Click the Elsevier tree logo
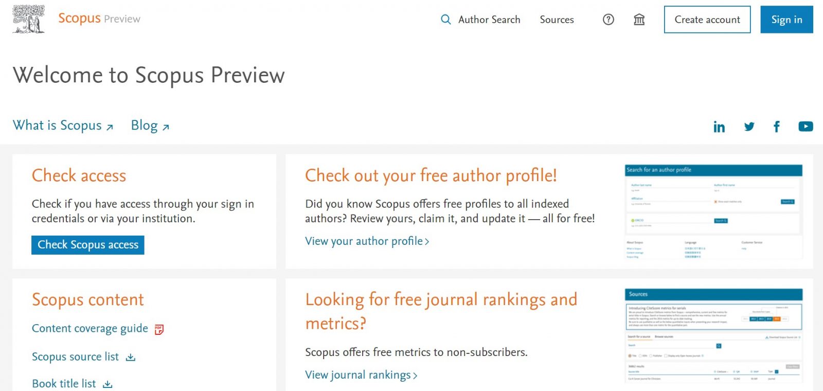 coord(28,19)
